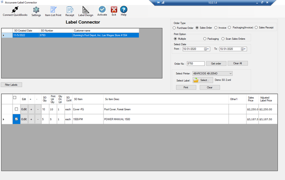Select Purchase Order radio button
This screenshot has height=180, width=285.
(x=174, y=28)
